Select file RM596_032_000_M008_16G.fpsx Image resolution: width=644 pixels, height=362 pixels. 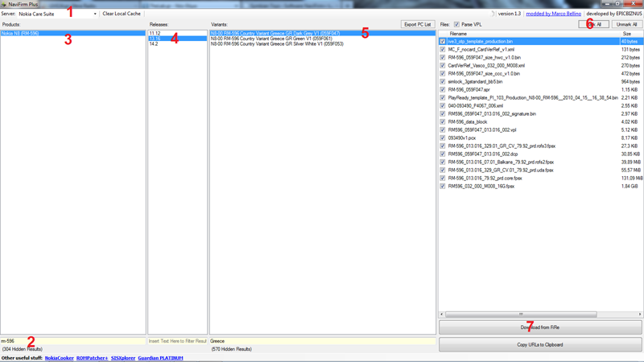coord(481,187)
